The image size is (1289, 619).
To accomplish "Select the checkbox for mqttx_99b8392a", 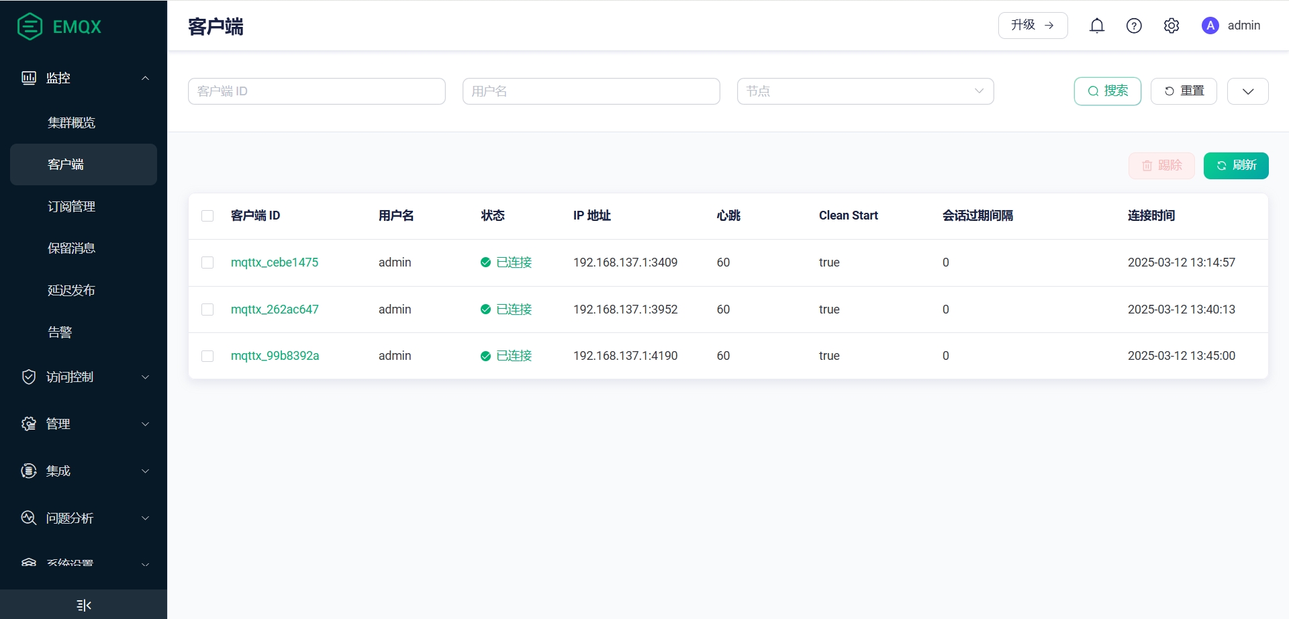I will coord(207,356).
